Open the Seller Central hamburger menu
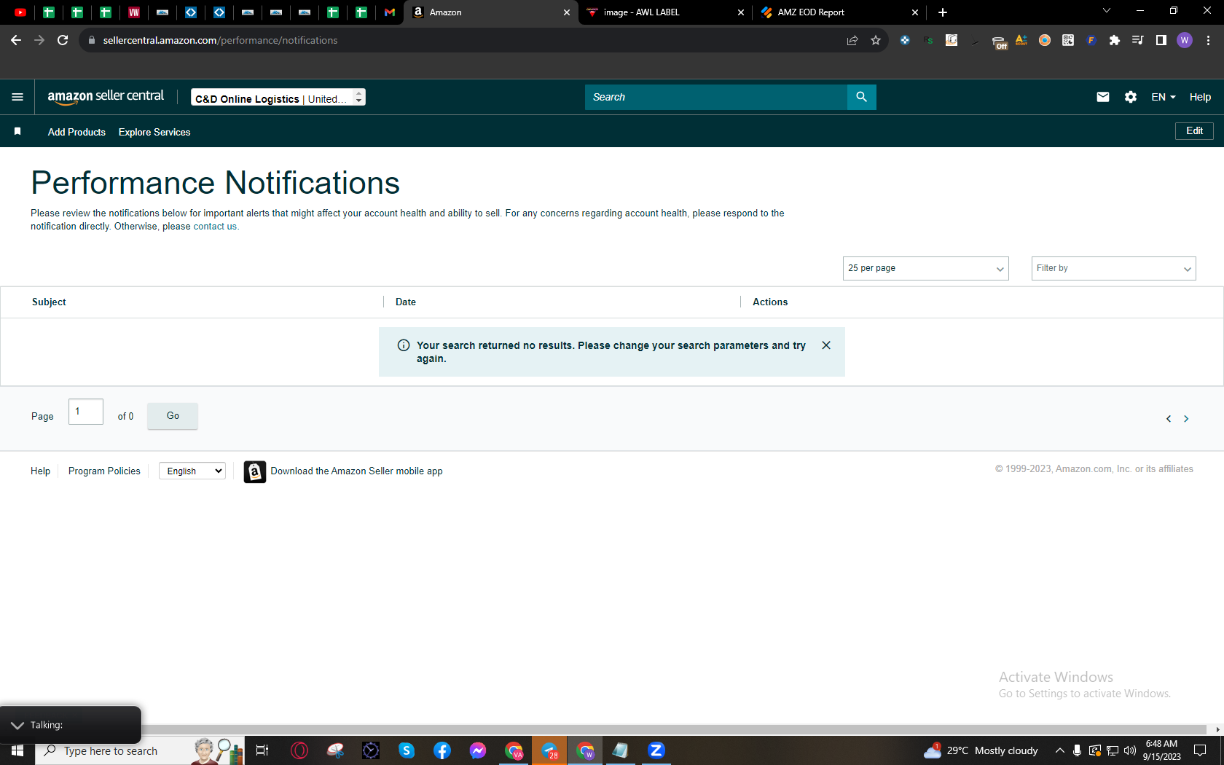 [x=17, y=97]
